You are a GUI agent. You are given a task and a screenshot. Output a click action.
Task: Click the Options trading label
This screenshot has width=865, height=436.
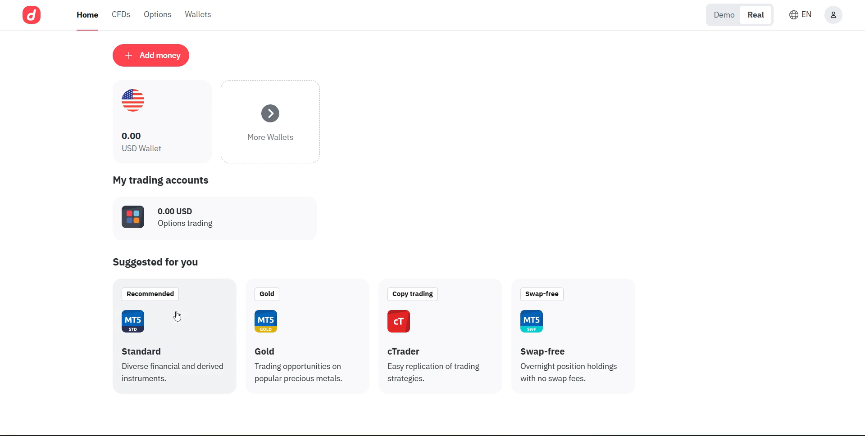pos(185,224)
